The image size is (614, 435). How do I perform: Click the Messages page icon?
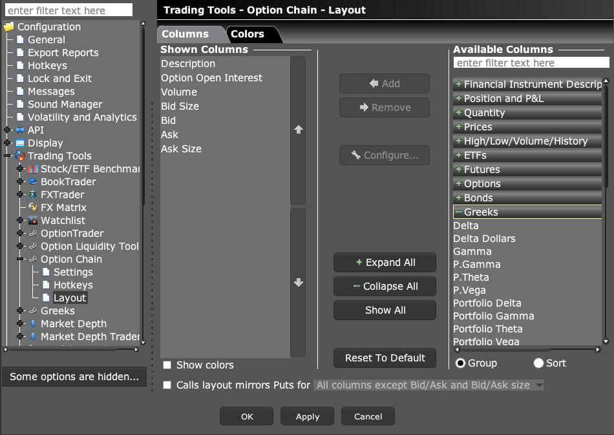[x=21, y=91]
